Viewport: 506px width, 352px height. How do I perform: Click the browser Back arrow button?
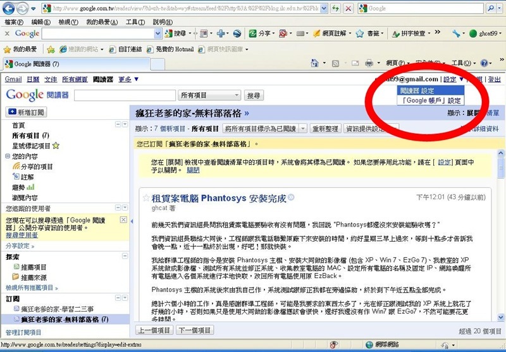click(x=9, y=9)
